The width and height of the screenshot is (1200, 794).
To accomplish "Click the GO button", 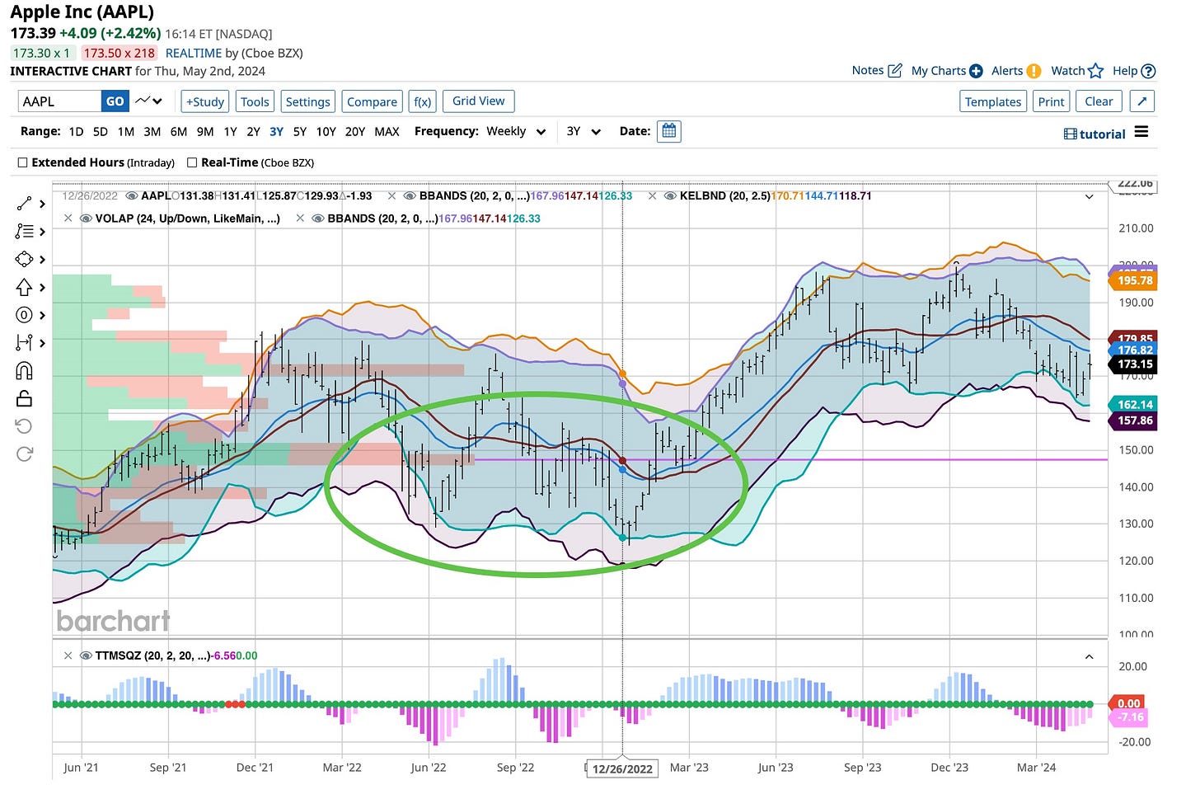I will [x=115, y=101].
